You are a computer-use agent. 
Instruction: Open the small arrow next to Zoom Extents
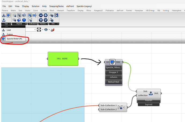[x=42, y=29]
